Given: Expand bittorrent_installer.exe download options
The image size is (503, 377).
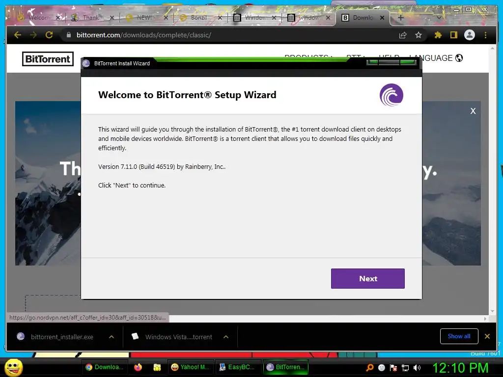Looking at the screenshot, I should 112,337.
